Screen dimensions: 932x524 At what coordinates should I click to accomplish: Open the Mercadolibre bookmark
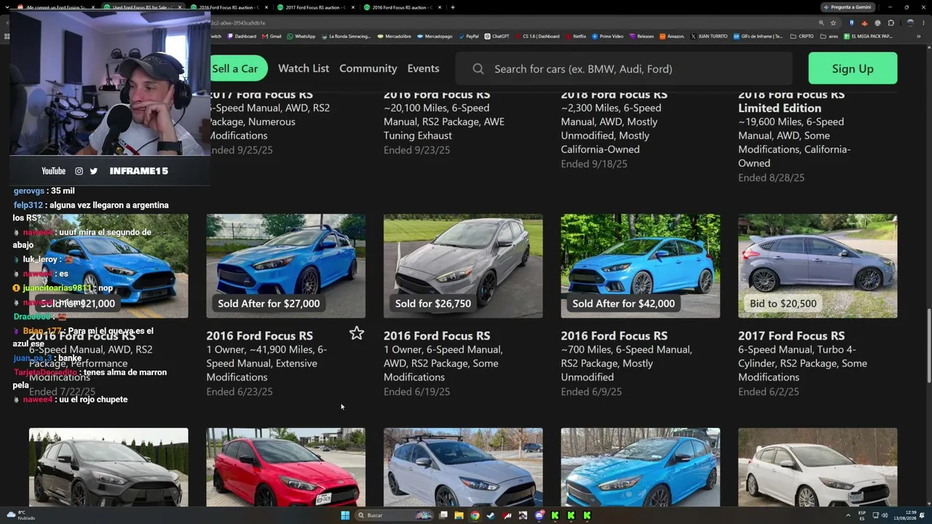[x=395, y=36]
